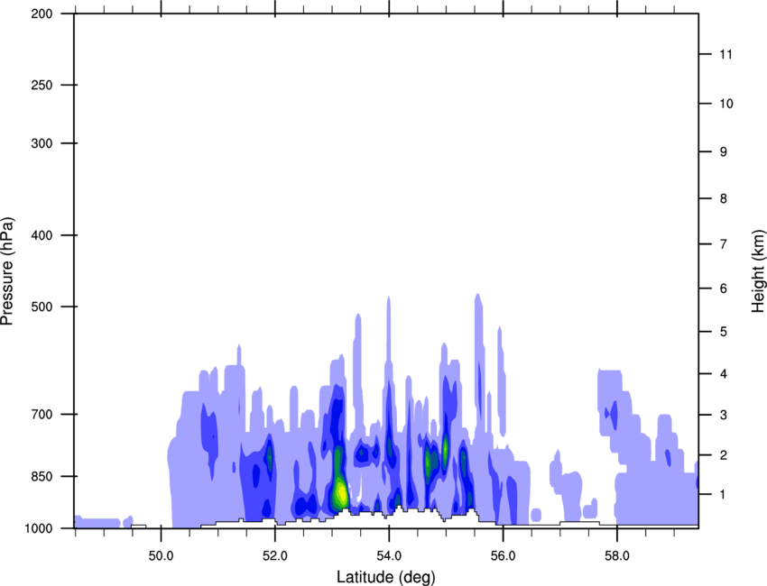Click the 56.0 latitude tick label
This screenshot has width=767, height=586.
point(503,556)
